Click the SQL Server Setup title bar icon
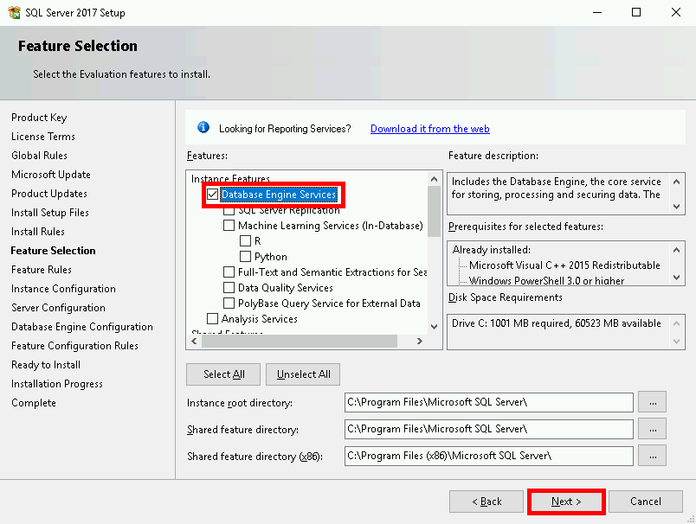This screenshot has height=524, width=696. (14, 13)
